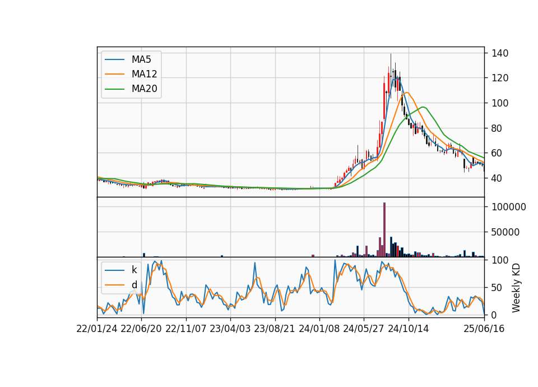This screenshot has height=387, width=538.
Task: Click the 0 tick on Weekly KD axis
Action: point(494,315)
